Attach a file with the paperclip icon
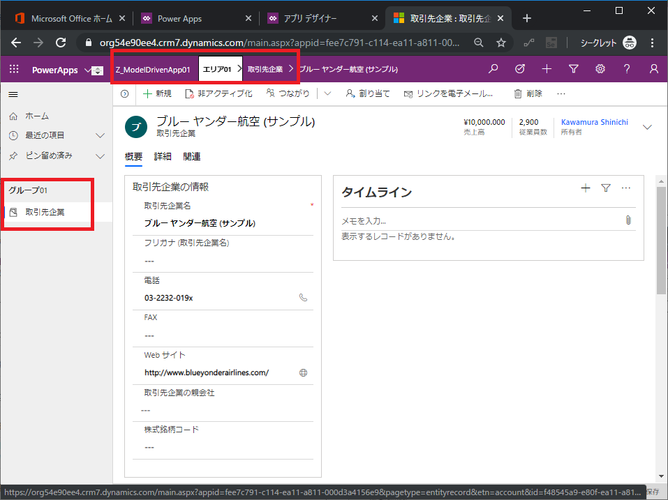 coord(628,220)
